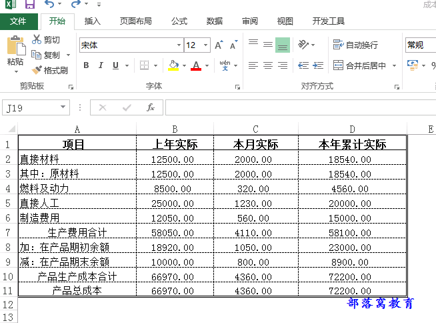Open the fill color dropdown arrow
The image size is (436, 323).
pos(184,65)
